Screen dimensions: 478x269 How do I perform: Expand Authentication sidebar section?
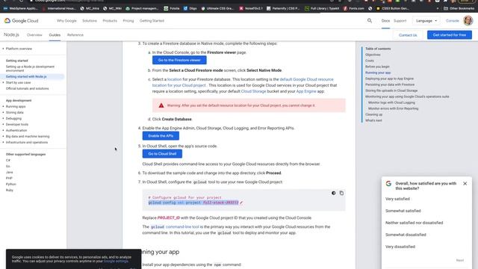click(16, 130)
